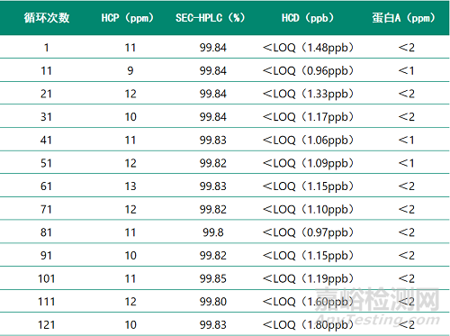Click the 蛋白A (ppm) header

(404, 18)
